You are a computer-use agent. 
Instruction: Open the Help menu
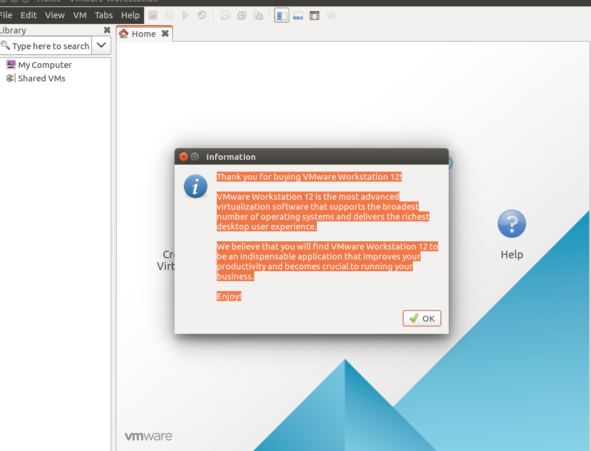(x=131, y=15)
